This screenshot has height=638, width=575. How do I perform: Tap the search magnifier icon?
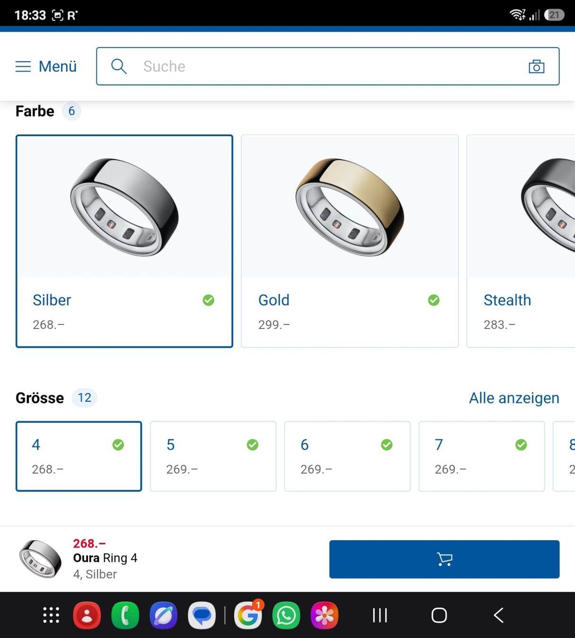[x=119, y=66]
